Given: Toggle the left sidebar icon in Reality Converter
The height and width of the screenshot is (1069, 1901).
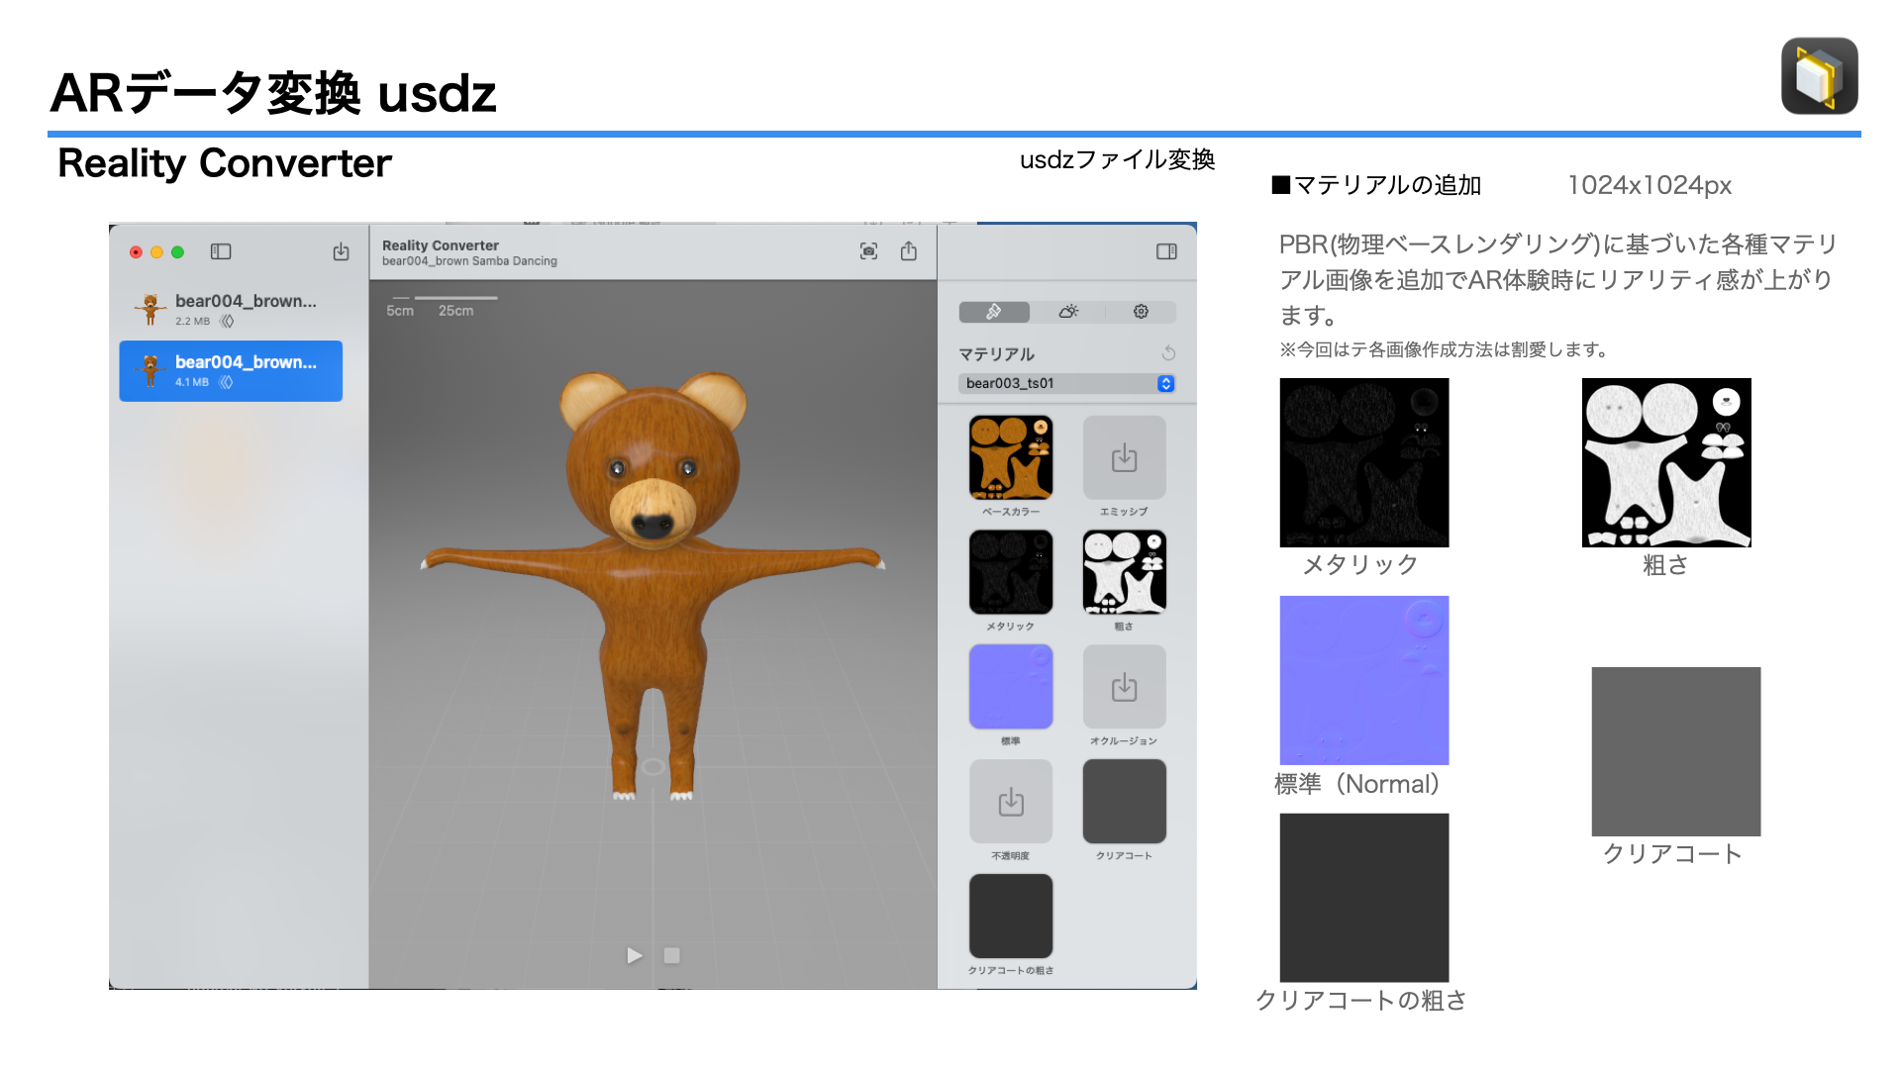Looking at the screenshot, I should pyautogui.click(x=221, y=251).
